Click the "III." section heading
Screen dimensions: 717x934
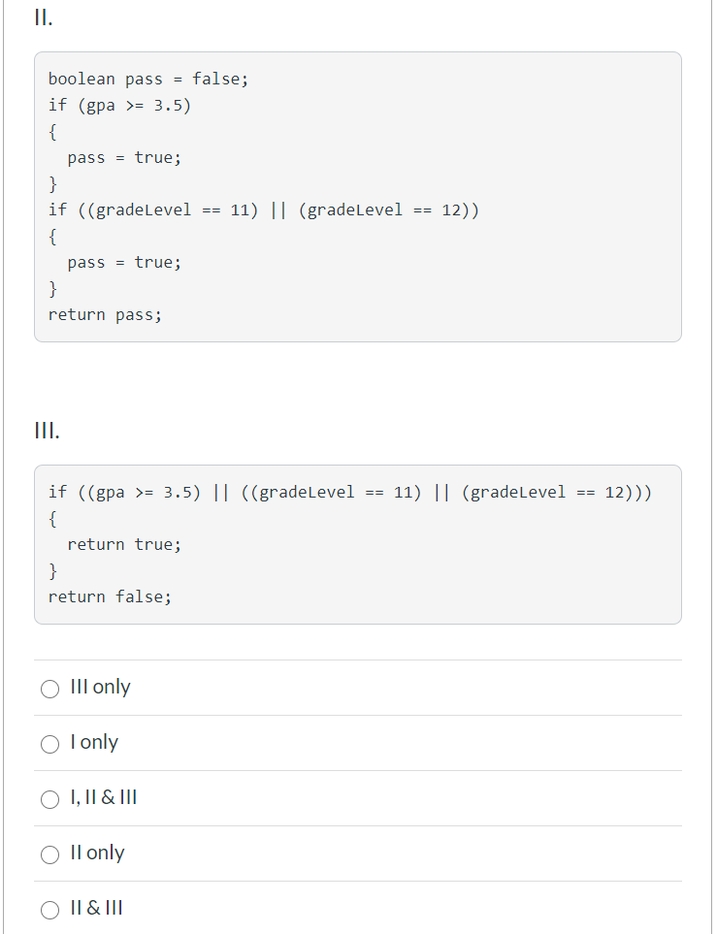[x=47, y=430]
